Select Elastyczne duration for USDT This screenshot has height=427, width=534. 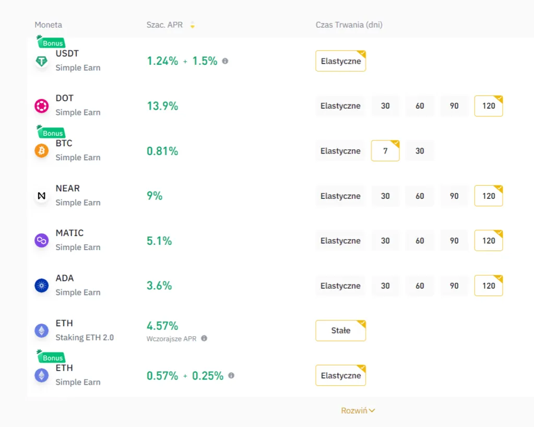tap(340, 61)
